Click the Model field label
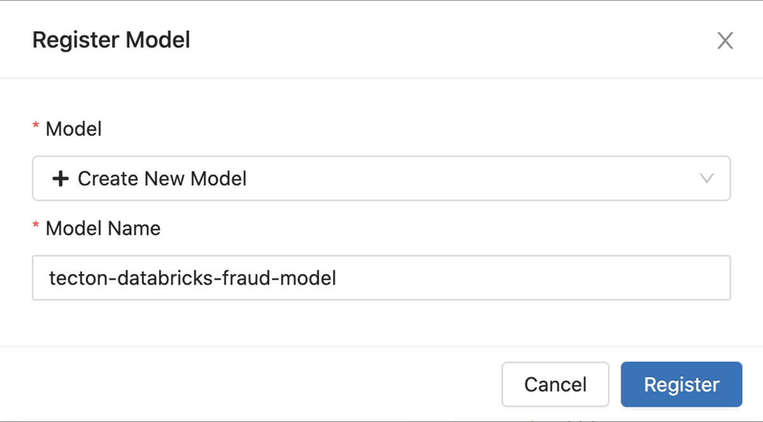The height and width of the screenshot is (422, 763). coord(73,129)
